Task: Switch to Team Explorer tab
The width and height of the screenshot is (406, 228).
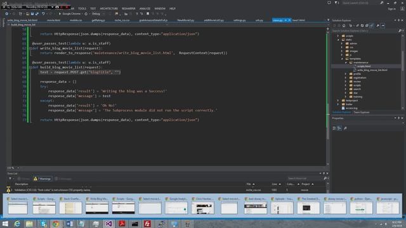Action: (362, 113)
